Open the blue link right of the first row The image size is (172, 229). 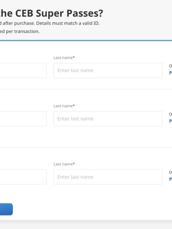click(170, 73)
